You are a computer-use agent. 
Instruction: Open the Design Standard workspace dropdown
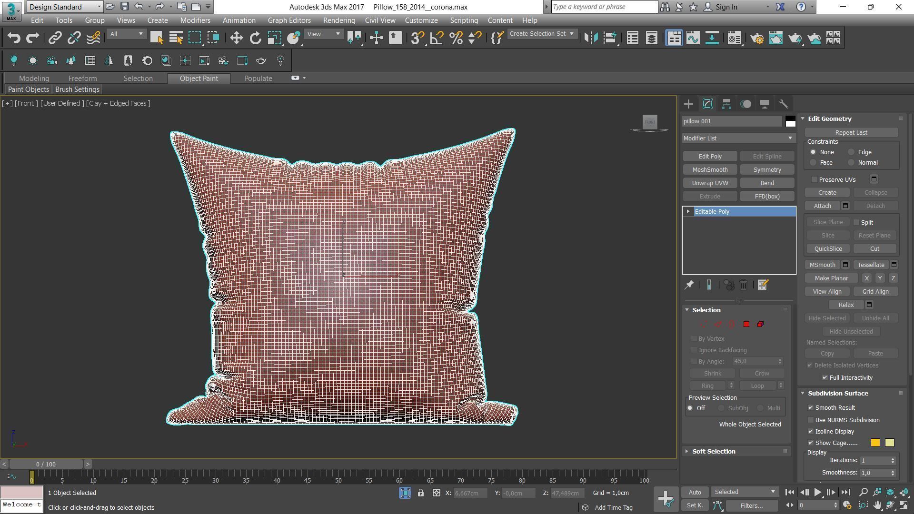click(65, 7)
